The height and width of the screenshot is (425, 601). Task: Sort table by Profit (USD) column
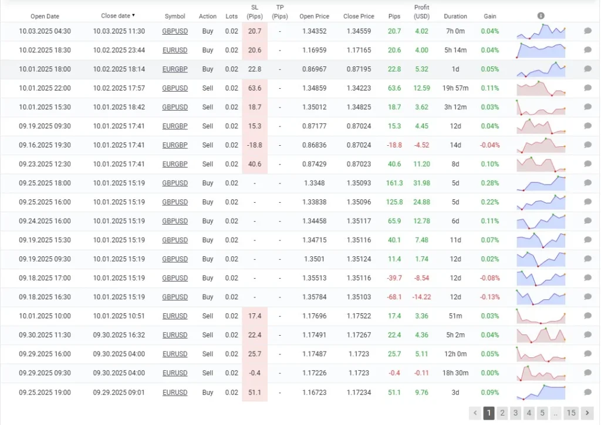(x=421, y=12)
